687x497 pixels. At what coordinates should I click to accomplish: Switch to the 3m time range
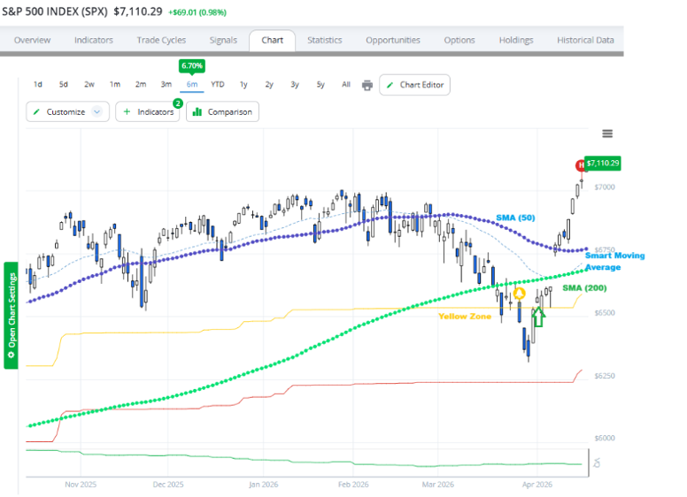click(166, 85)
